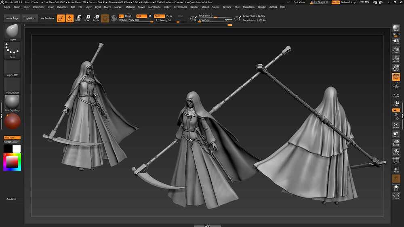Activate the Rotate gizmo mode icon
The width and height of the screenshot is (404, 227).
point(96,18)
